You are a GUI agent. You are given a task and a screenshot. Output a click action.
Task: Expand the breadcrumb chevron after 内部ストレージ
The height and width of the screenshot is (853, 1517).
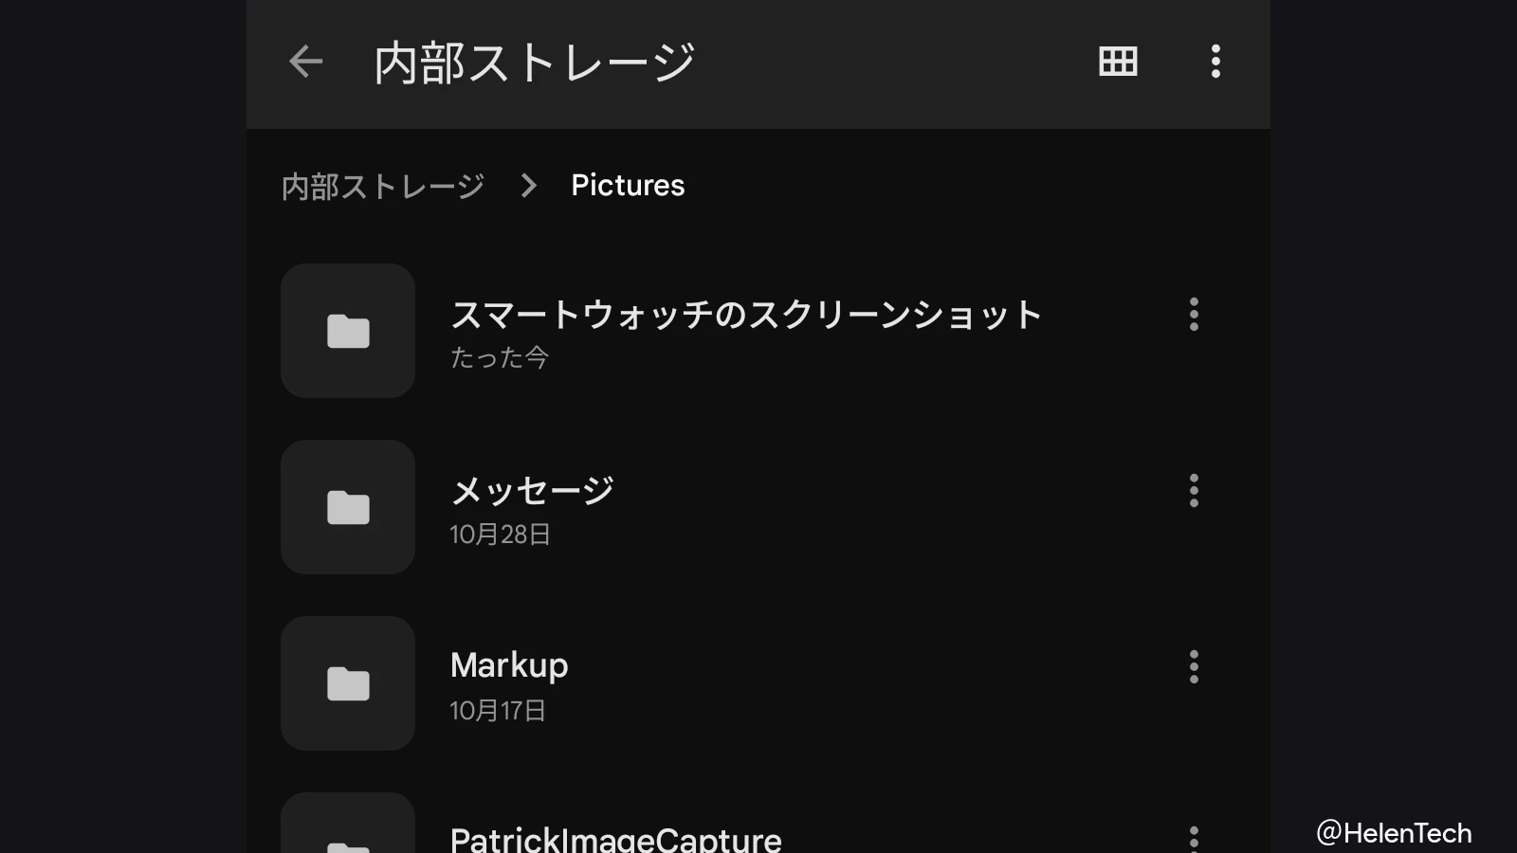(x=527, y=187)
